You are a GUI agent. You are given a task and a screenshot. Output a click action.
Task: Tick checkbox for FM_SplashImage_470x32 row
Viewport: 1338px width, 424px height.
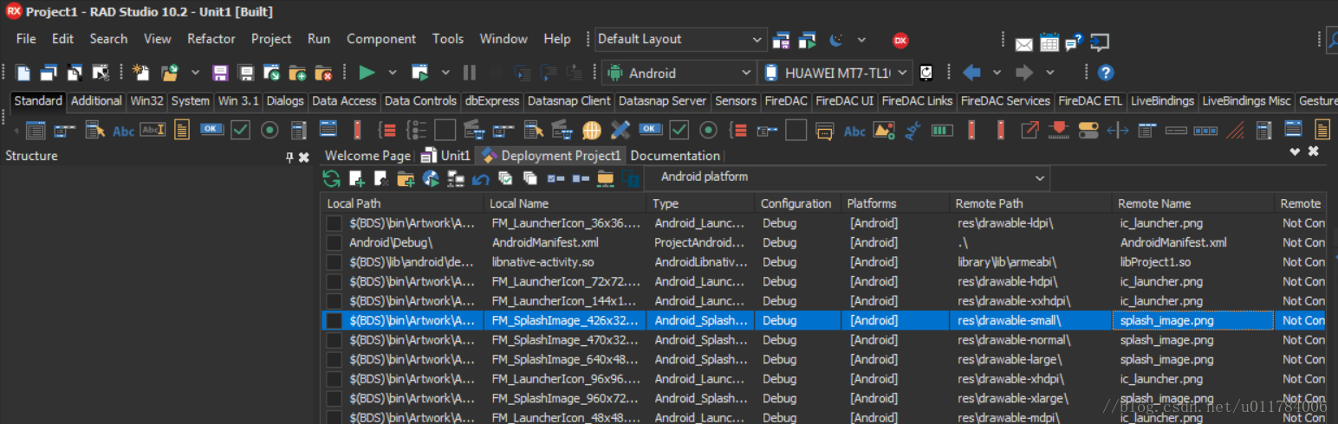[x=334, y=340]
